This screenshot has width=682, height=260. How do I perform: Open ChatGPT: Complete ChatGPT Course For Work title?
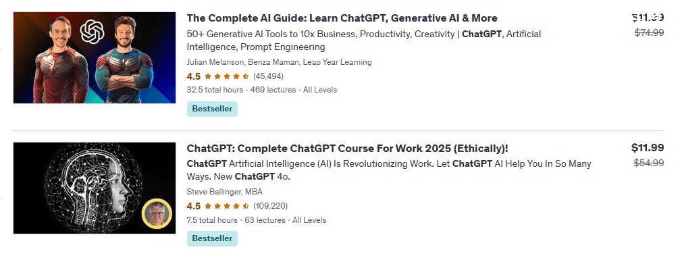[x=347, y=149]
